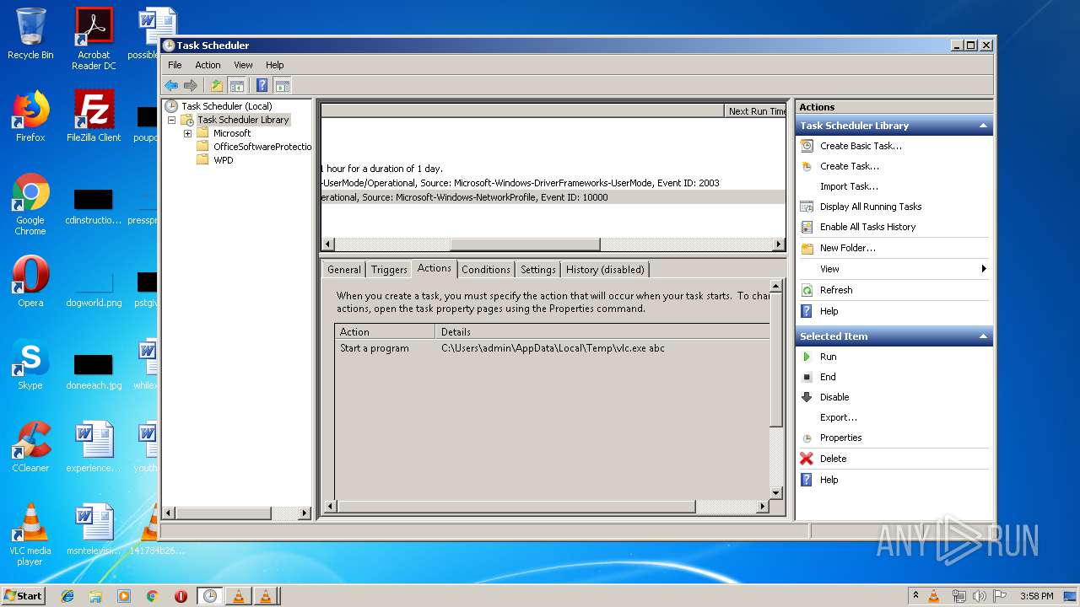Switch to the Settings tab

(538, 270)
